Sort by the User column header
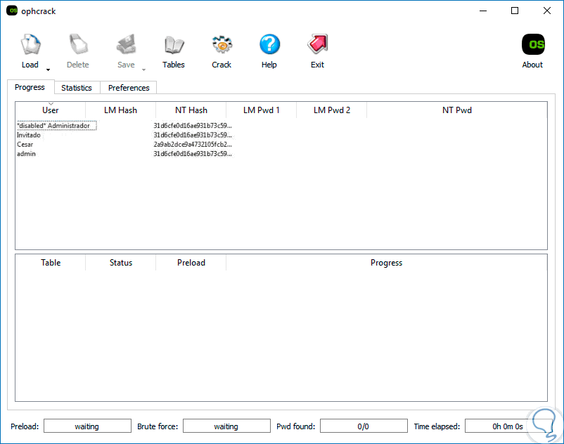Viewport: 564px width, 444px height. (51, 110)
